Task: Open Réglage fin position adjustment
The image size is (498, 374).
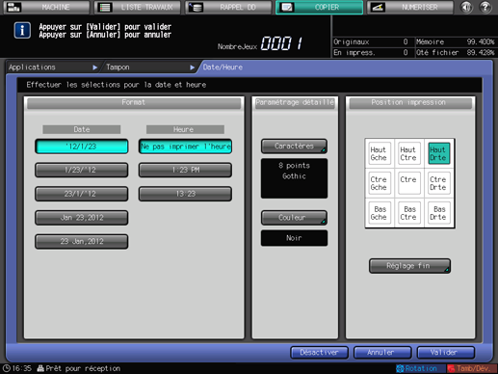Action: pos(409,266)
